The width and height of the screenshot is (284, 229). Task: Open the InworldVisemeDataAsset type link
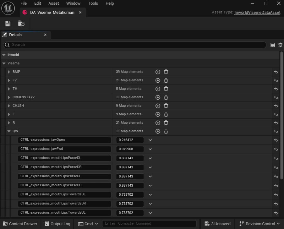[257, 13]
